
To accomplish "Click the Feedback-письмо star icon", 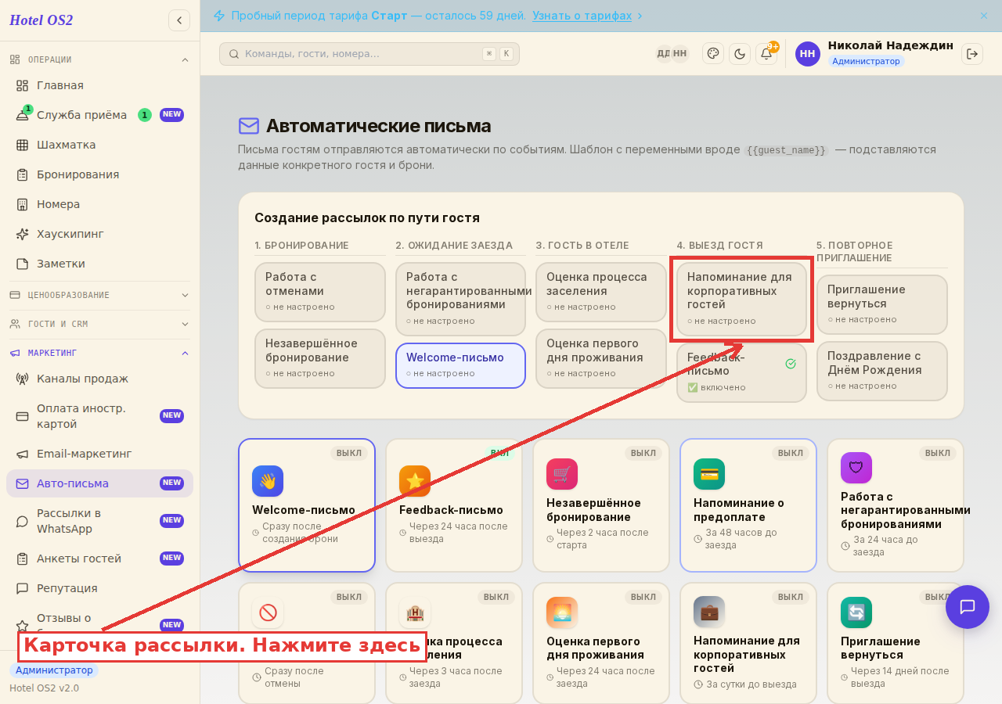I will [415, 481].
